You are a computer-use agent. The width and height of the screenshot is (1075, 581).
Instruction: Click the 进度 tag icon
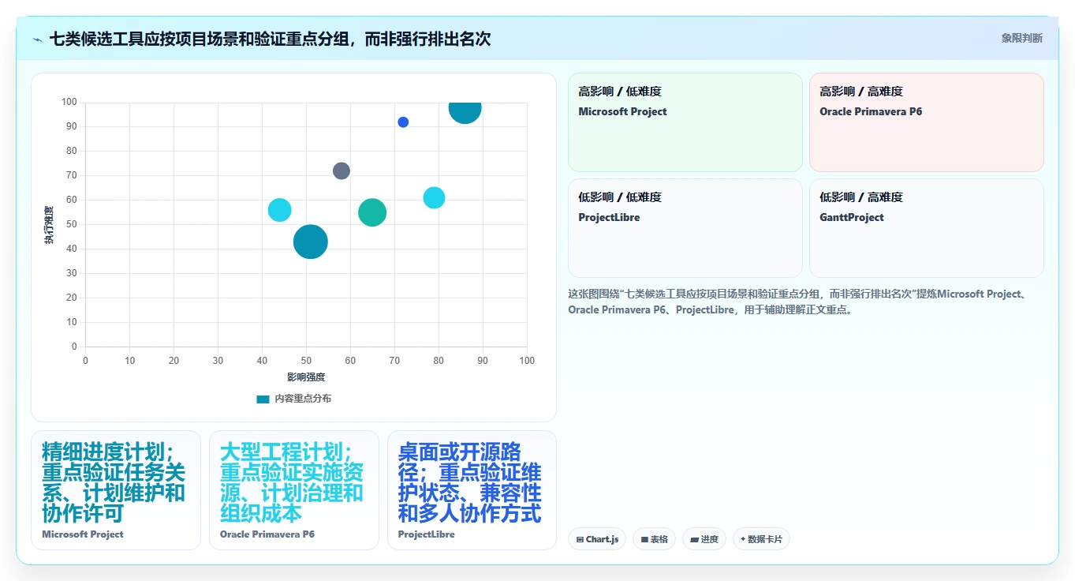tap(694, 540)
